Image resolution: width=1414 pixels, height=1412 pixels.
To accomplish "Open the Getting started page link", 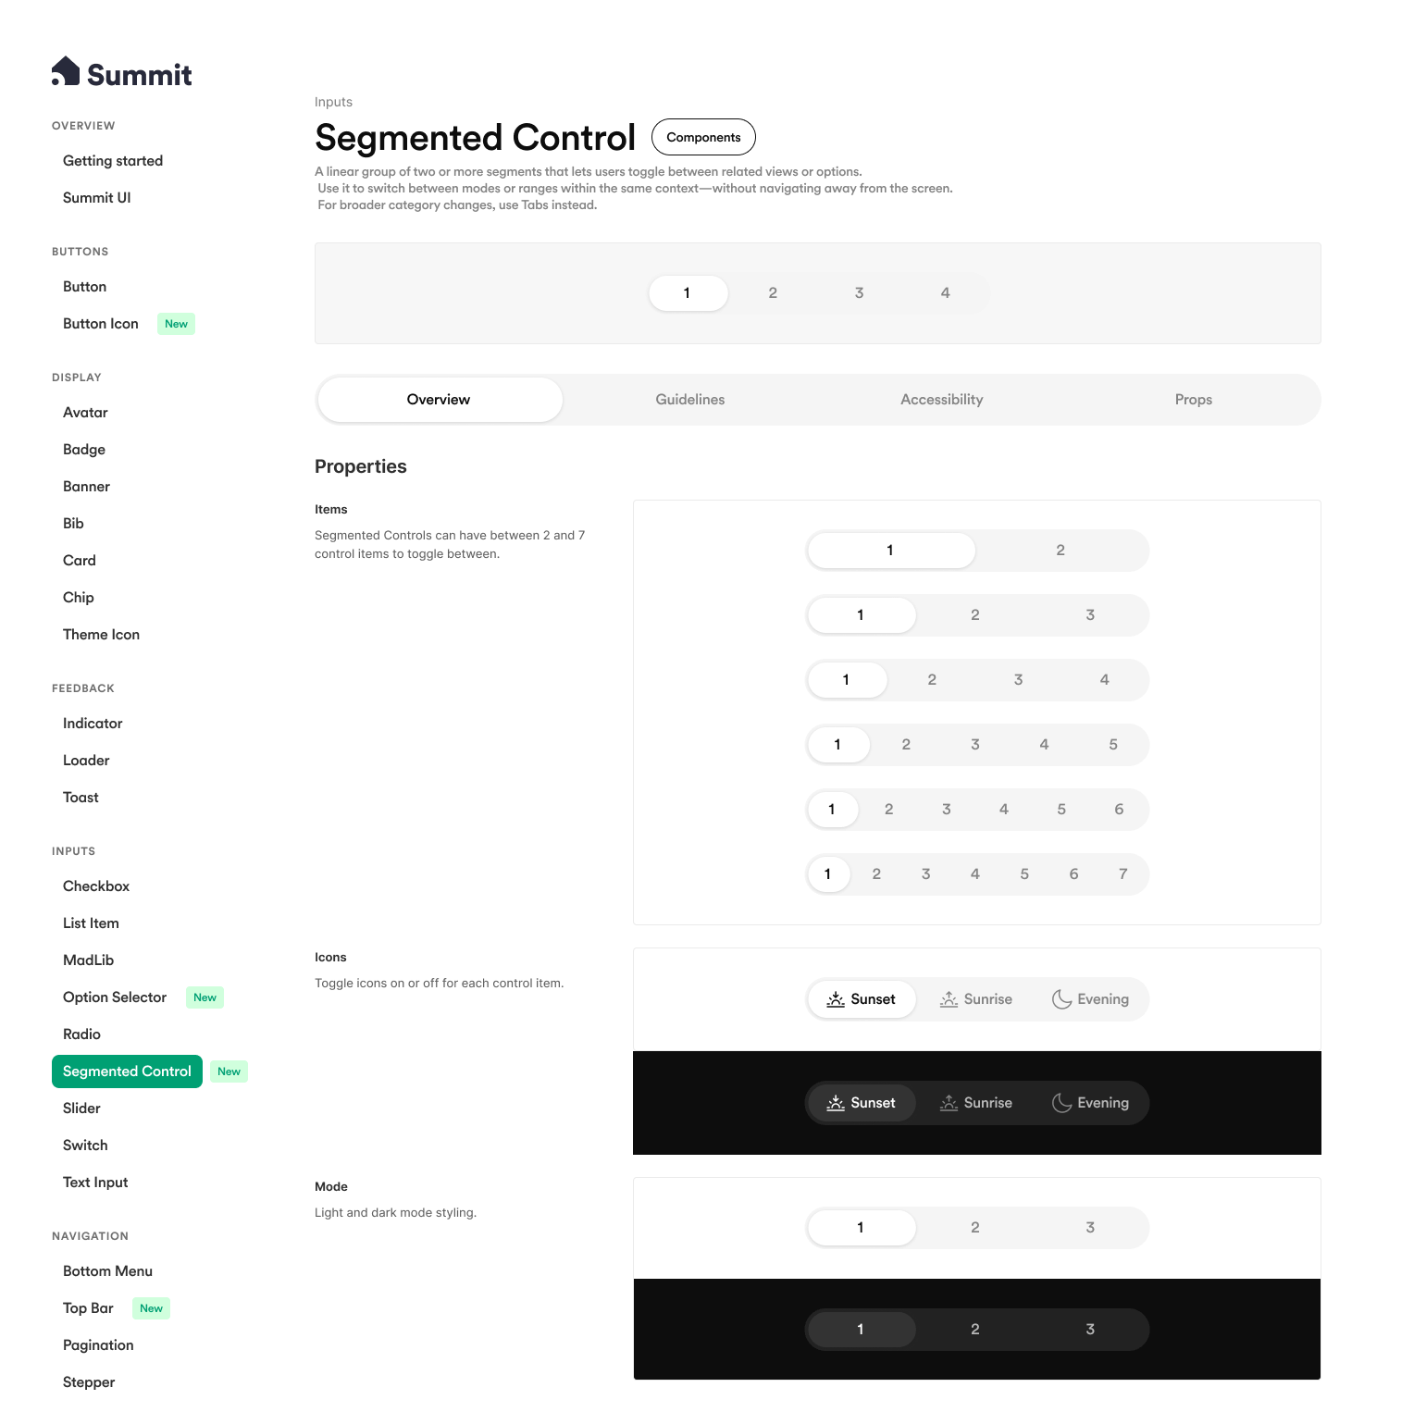I will (x=113, y=161).
